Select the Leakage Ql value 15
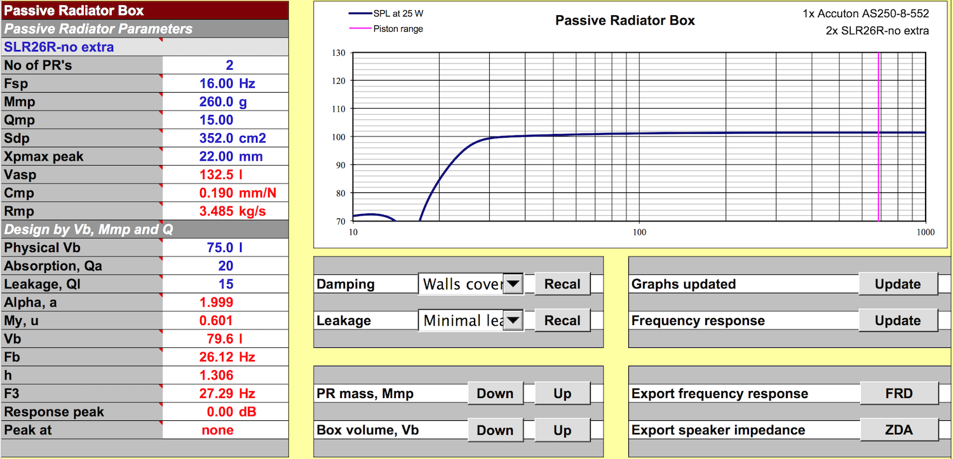 [x=226, y=285]
